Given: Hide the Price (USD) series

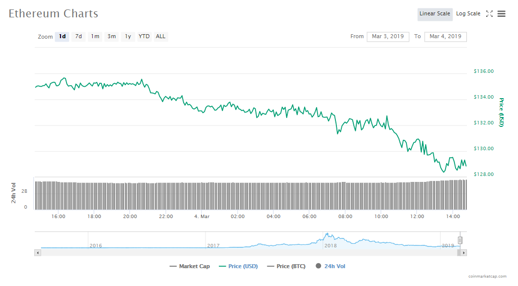Looking at the screenshot, I should 238,266.
